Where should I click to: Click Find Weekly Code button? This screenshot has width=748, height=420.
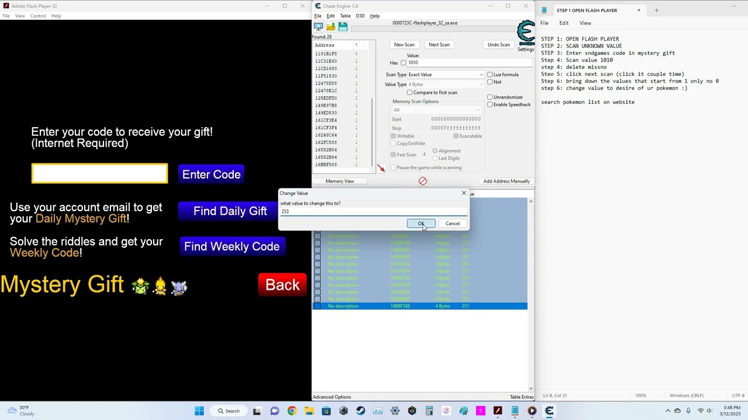tap(232, 246)
